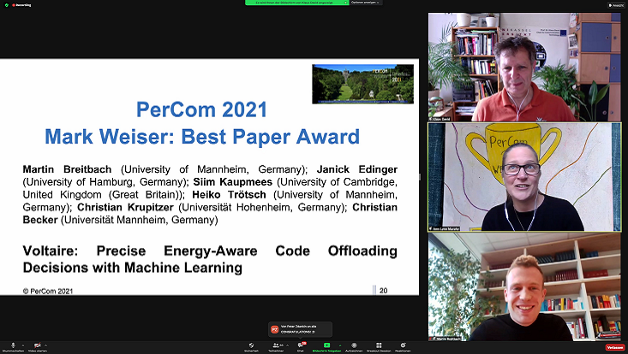
Task: Change layout with the Ansicht button
Action: point(616,5)
